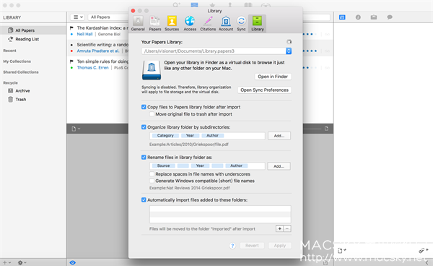This screenshot has height=266, width=433.
Task: Open the Sync preferences tab
Action: click(241, 24)
